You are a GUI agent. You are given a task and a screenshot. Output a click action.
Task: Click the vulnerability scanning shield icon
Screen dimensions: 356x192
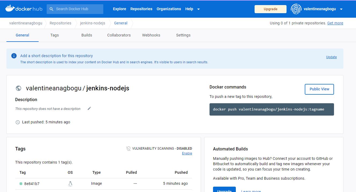click(128, 148)
